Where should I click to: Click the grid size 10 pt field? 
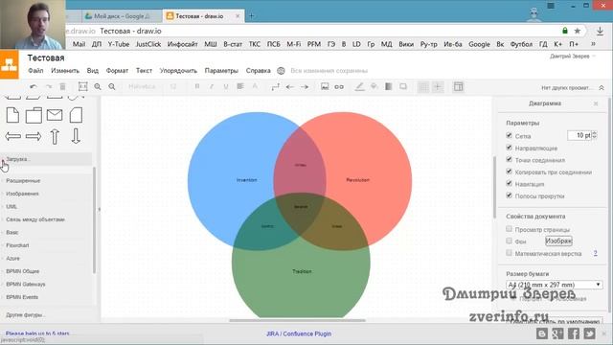[x=579, y=135]
